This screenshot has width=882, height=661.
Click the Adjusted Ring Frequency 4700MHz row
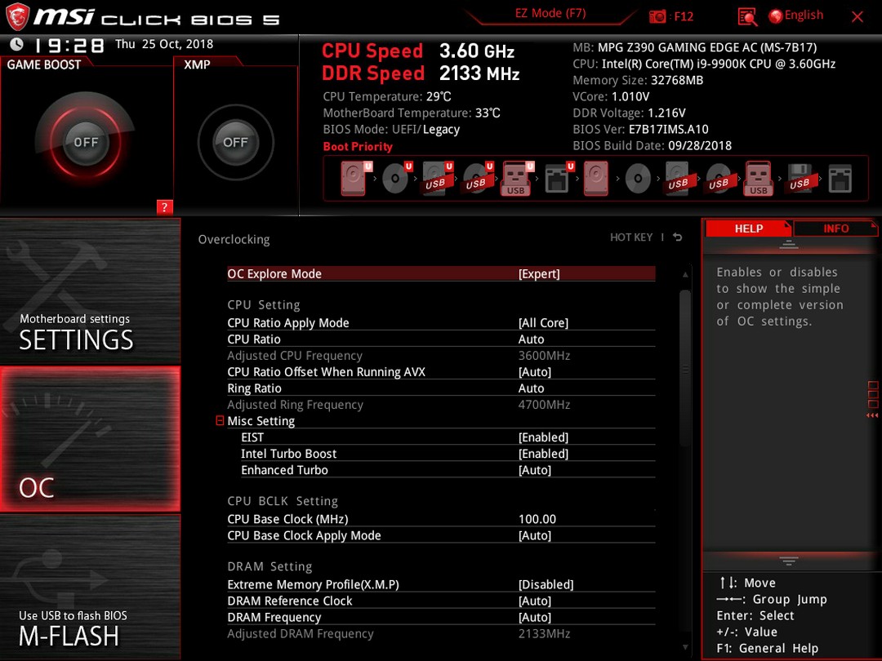[x=441, y=404]
